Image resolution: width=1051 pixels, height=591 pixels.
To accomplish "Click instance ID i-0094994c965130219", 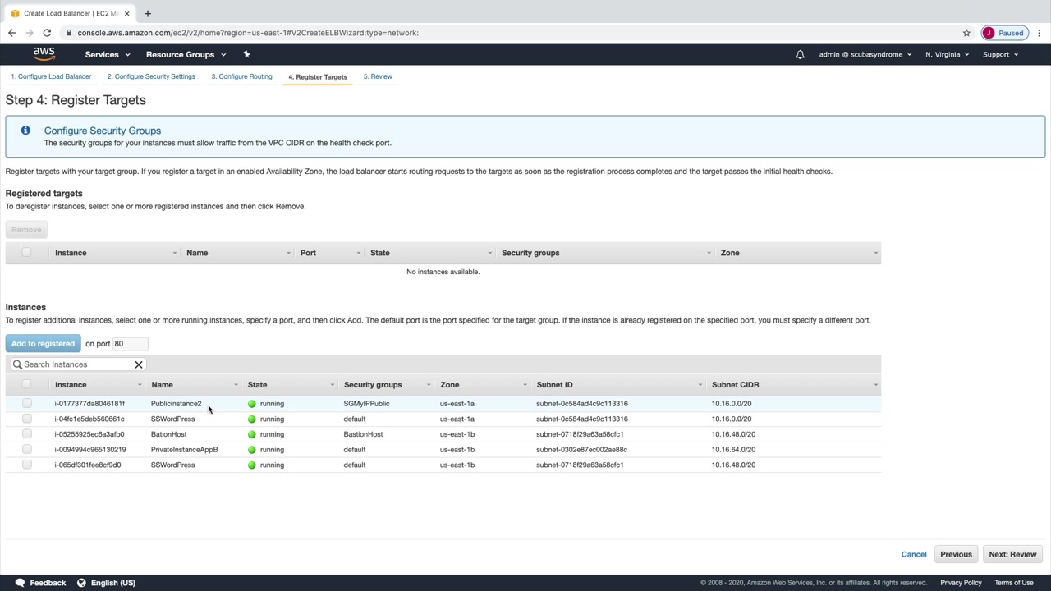I will [90, 450].
